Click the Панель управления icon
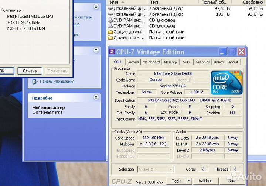The image size is (266, 186). [35, 82]
